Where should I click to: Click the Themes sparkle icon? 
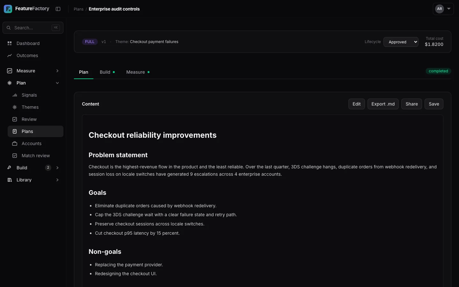(15, 107)
